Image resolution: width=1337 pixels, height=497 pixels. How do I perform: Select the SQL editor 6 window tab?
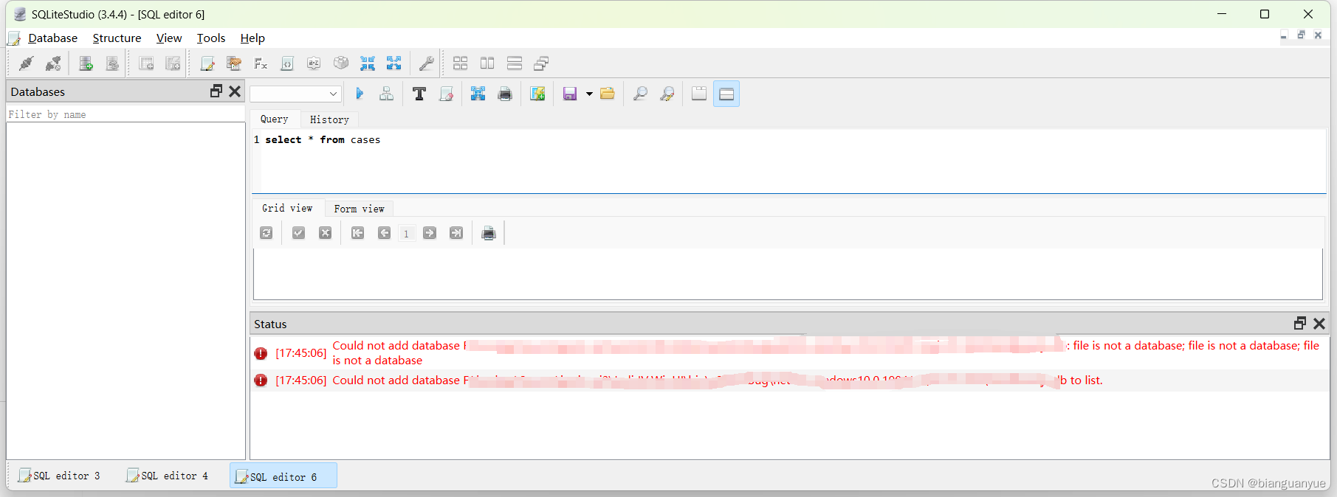coord(283,476)
